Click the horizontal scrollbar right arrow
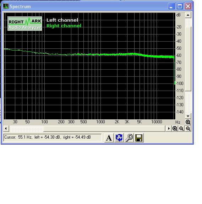This screenshot has width=202, height=204. (x=169, y=129)
